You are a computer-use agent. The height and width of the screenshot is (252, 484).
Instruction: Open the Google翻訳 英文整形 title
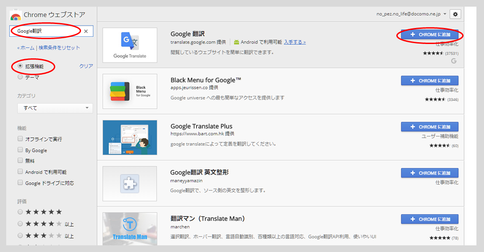coord(199,172)
